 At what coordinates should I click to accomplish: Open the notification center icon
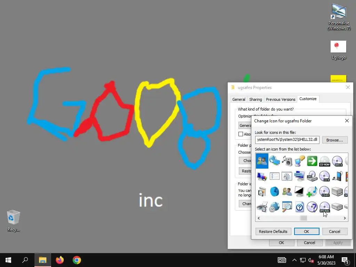pyautogui.click(x=345, y=260)
